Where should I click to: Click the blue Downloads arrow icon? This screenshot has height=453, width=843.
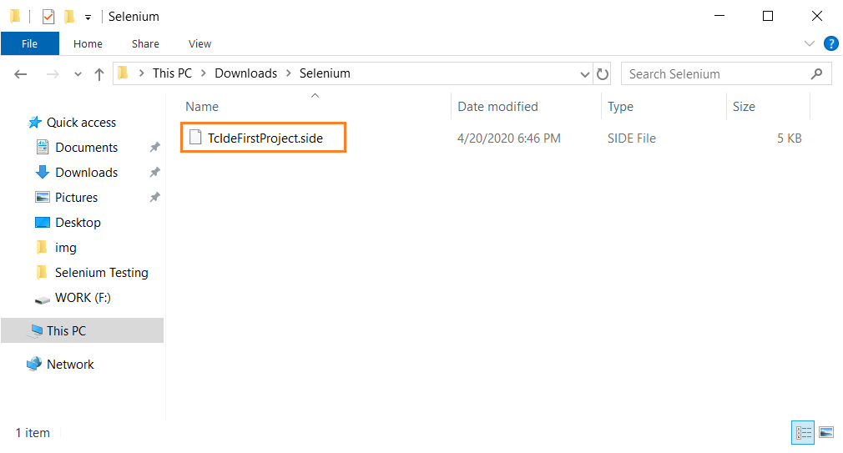click(x=42, y=172)
